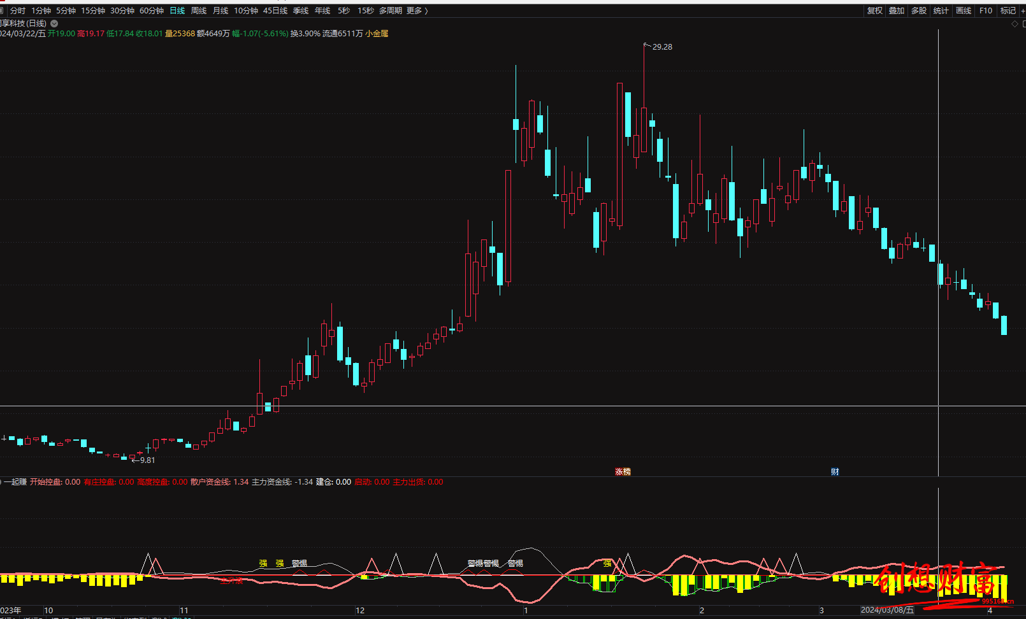This screenshot has height=619, width=1026.
Task: Switch to the 分时 intraday chart
Action: [18, 11]
